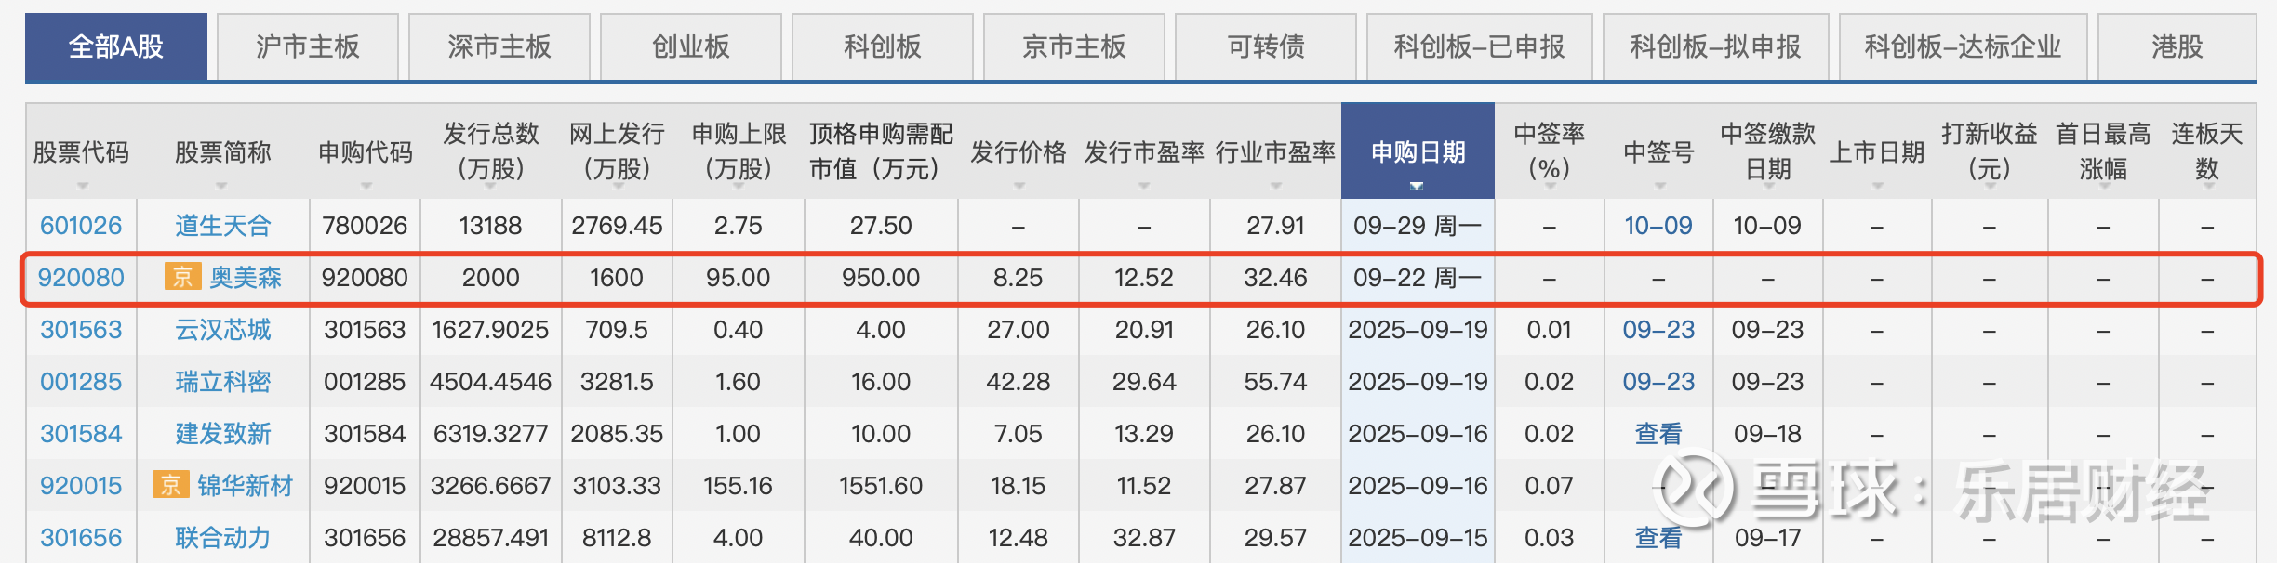
Task: Sort by 申购代码 column header
Action: click(x=366, y=152)
